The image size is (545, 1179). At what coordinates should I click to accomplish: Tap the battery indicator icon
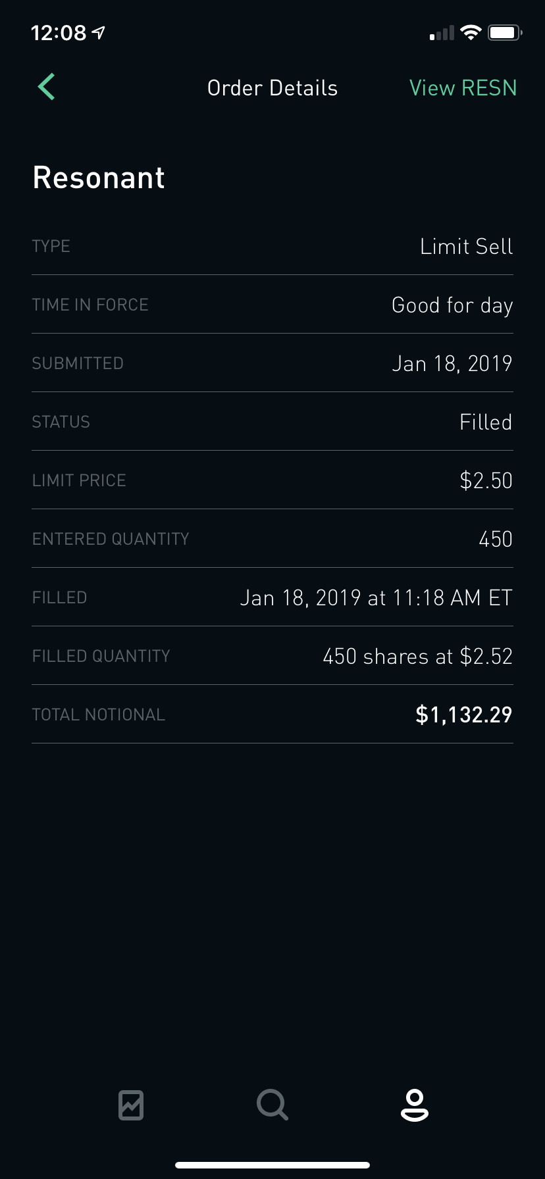504,32
